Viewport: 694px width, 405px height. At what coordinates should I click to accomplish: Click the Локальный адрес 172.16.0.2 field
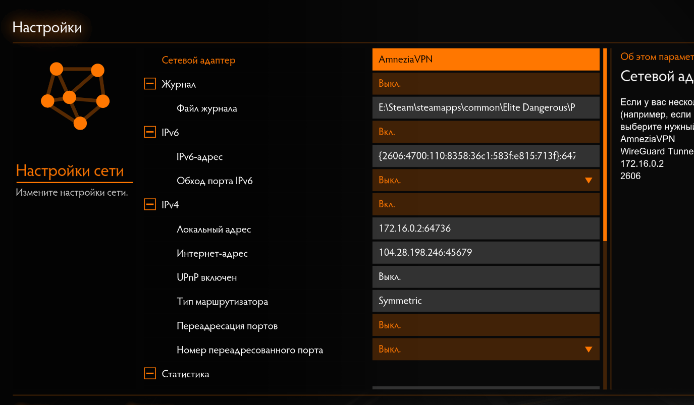pyautogui.click(x=486, y=228)
